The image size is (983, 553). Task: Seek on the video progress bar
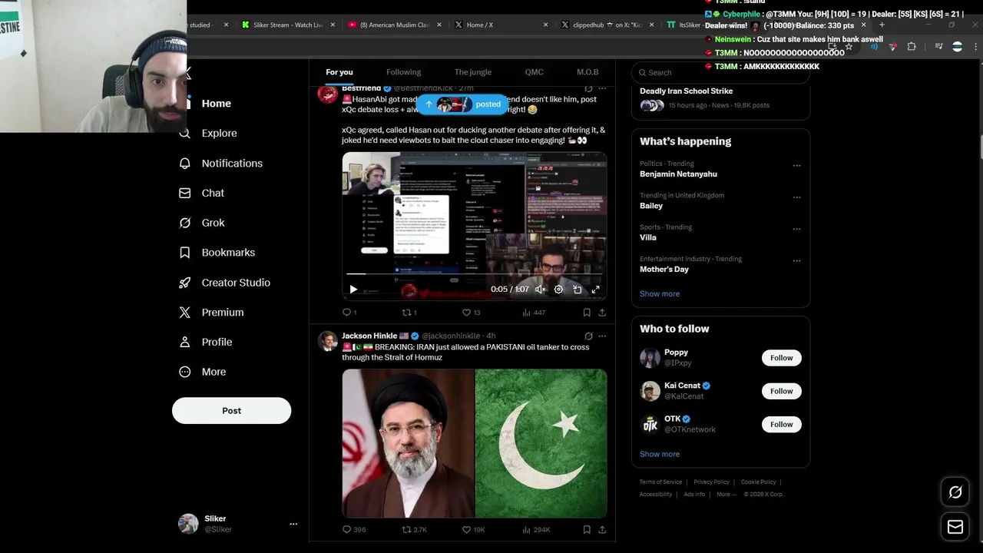[474, 273]
